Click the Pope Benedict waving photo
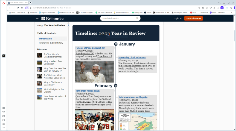The height and width of the screenshot is (131, 236). [94, 72]
